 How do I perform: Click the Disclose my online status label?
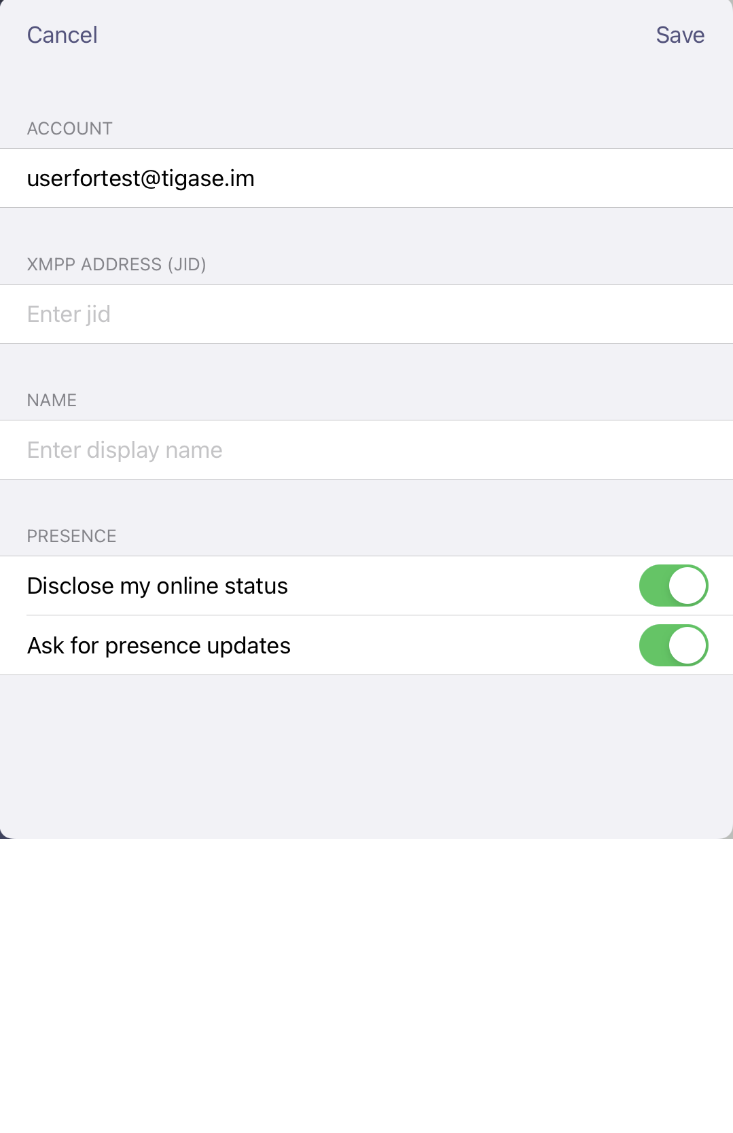point(158,586)
